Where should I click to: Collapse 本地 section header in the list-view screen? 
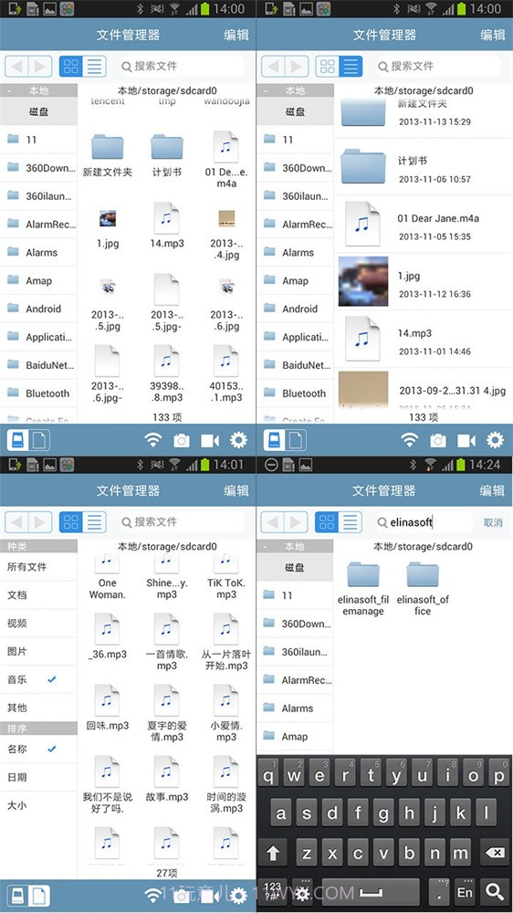point(295,90)
